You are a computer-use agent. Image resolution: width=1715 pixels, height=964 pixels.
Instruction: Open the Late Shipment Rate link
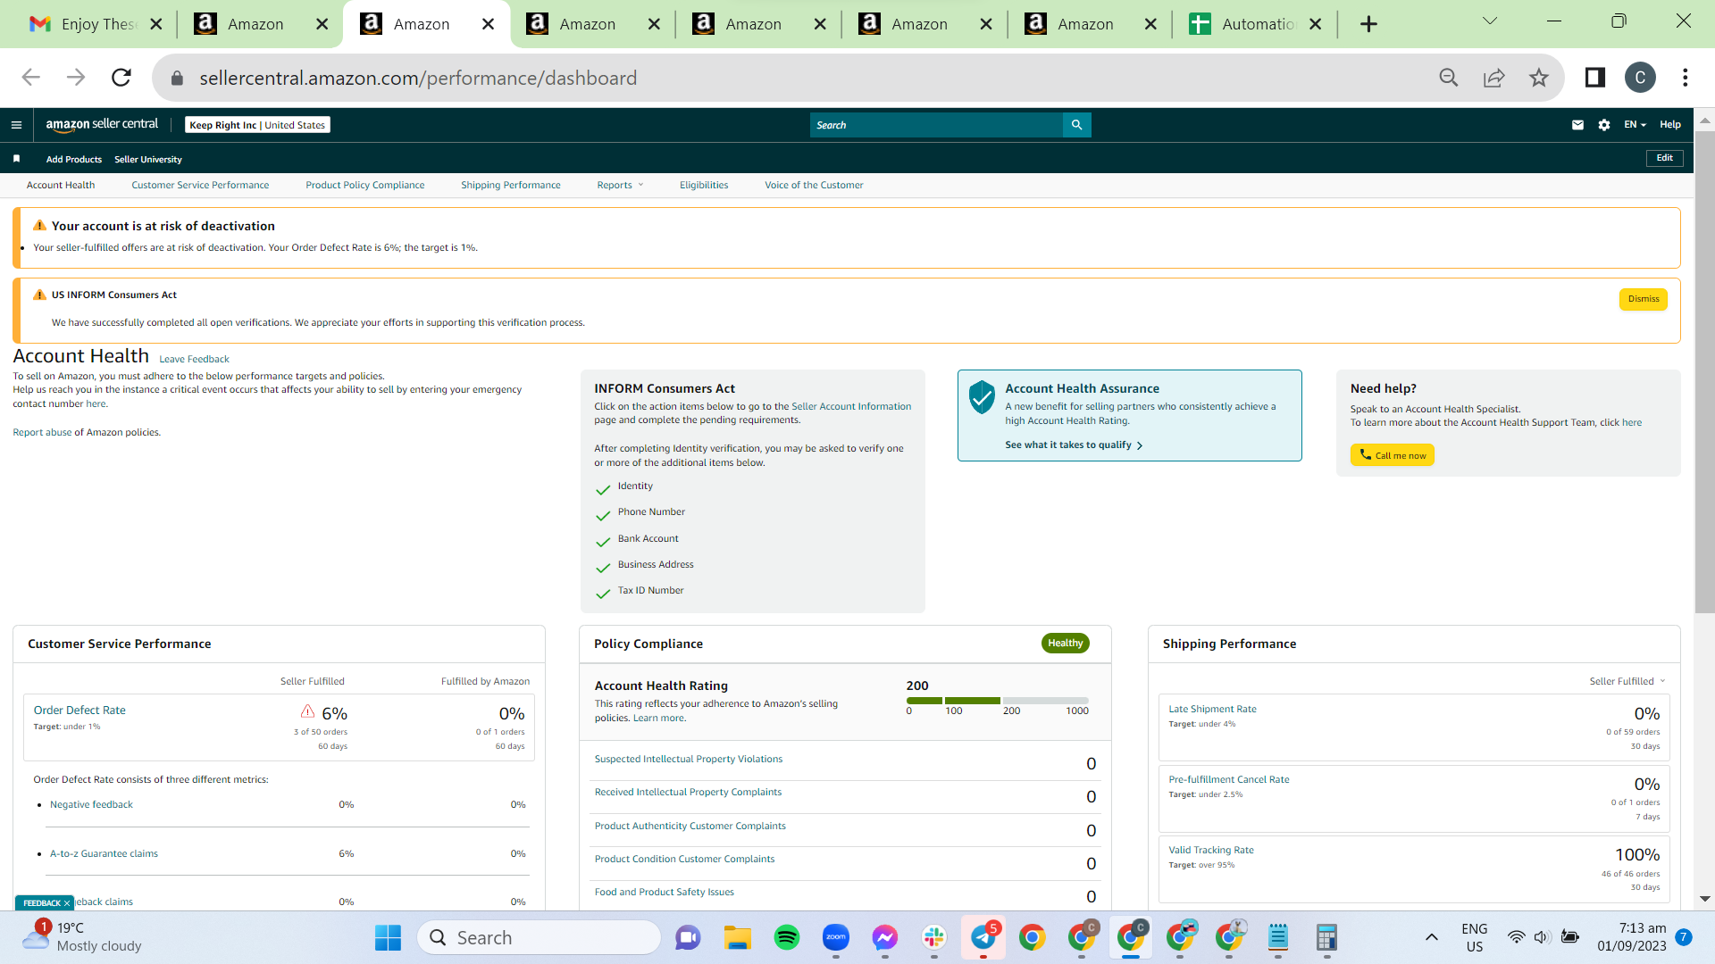[1212, 709]
